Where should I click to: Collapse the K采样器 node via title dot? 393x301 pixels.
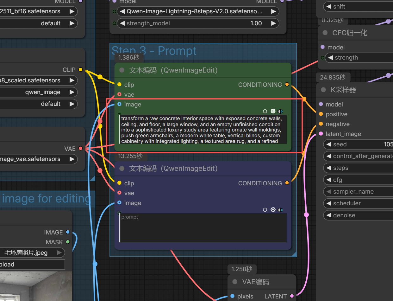pyautogui.click(x=323, y=90)
